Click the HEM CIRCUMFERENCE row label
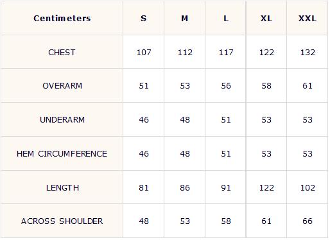Image resolution: width=330 pixels, height=240 pixels. click(x=62, y=154)
